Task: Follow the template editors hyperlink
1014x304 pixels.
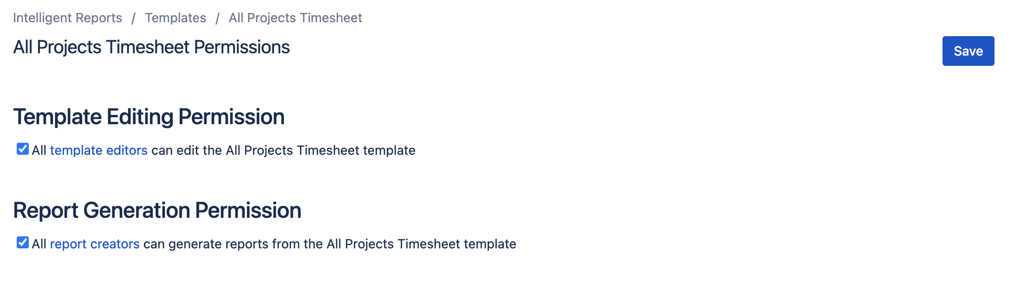Action: click(x=99, y=150)
